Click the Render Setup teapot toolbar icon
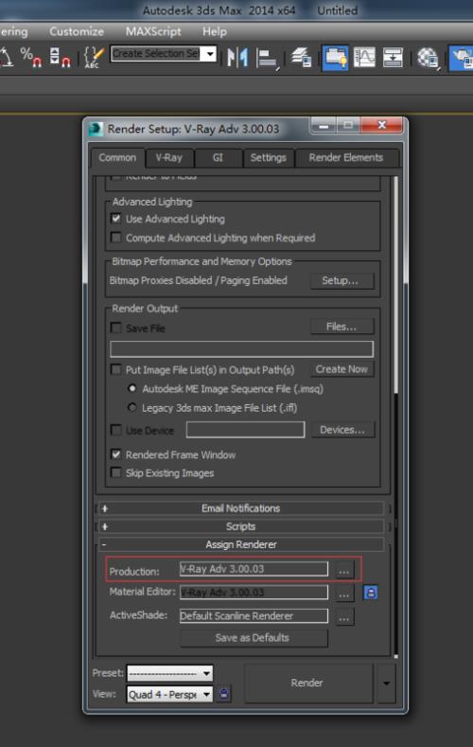This screenshot has height=747, width=473. click(x=461, y=58)
